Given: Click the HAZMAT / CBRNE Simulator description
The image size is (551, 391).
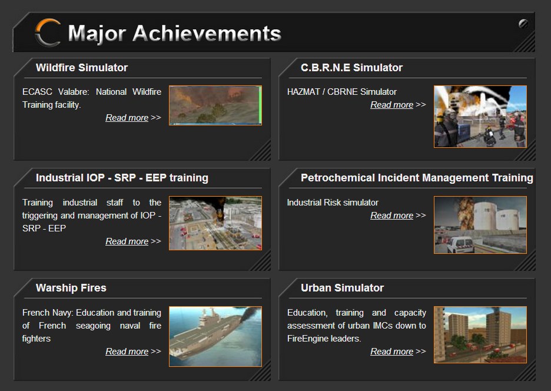Looking at the screenshot, I should pyautogui.click(x=342, y=92).
